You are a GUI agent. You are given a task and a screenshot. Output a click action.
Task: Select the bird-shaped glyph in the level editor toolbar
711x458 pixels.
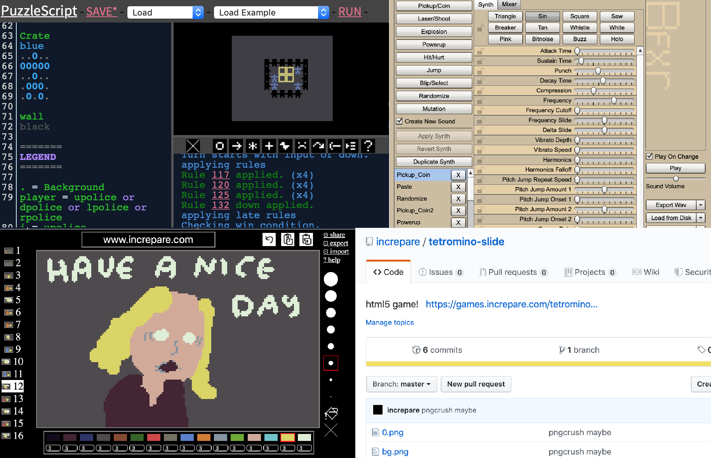point(285,146)
